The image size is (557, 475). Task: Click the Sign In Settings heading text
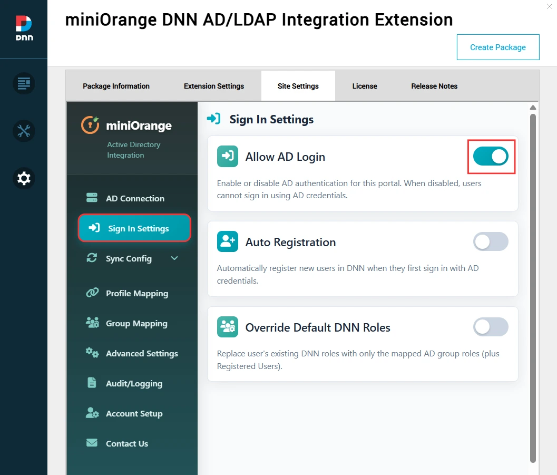(x=271, y=119)
